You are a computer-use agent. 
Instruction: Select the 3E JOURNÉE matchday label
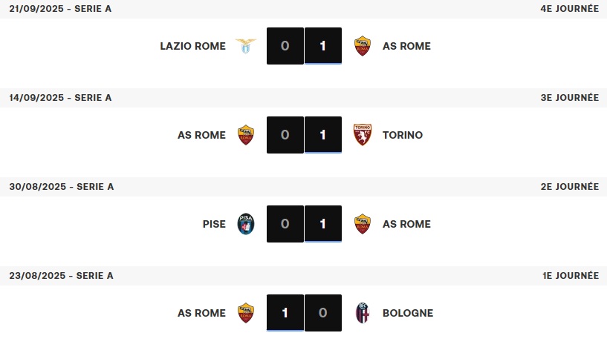(x=569, y=98)
